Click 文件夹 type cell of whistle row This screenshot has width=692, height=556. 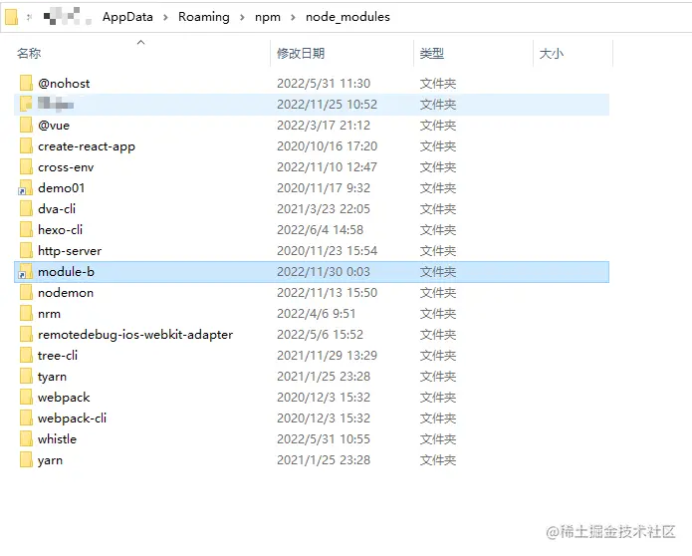pos(438,439)
